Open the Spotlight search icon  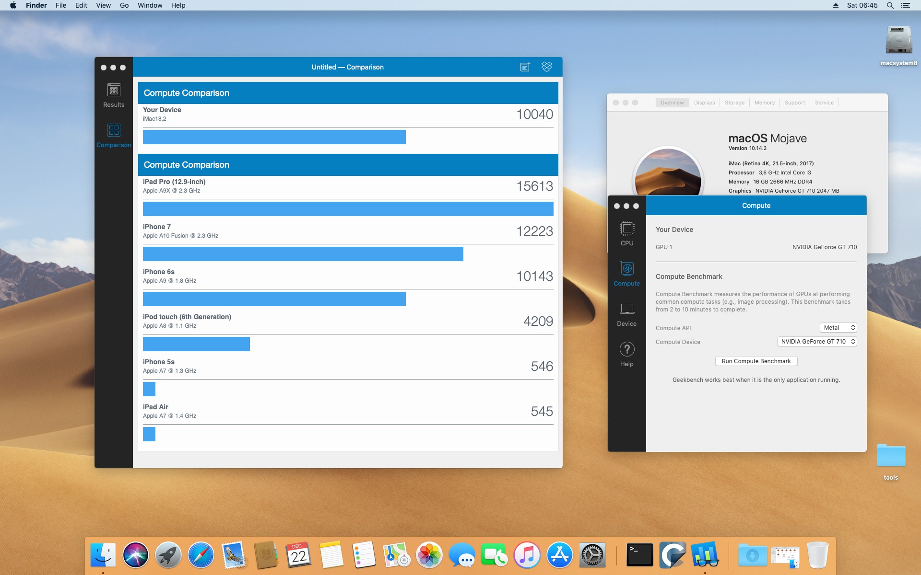click(890, 5)
